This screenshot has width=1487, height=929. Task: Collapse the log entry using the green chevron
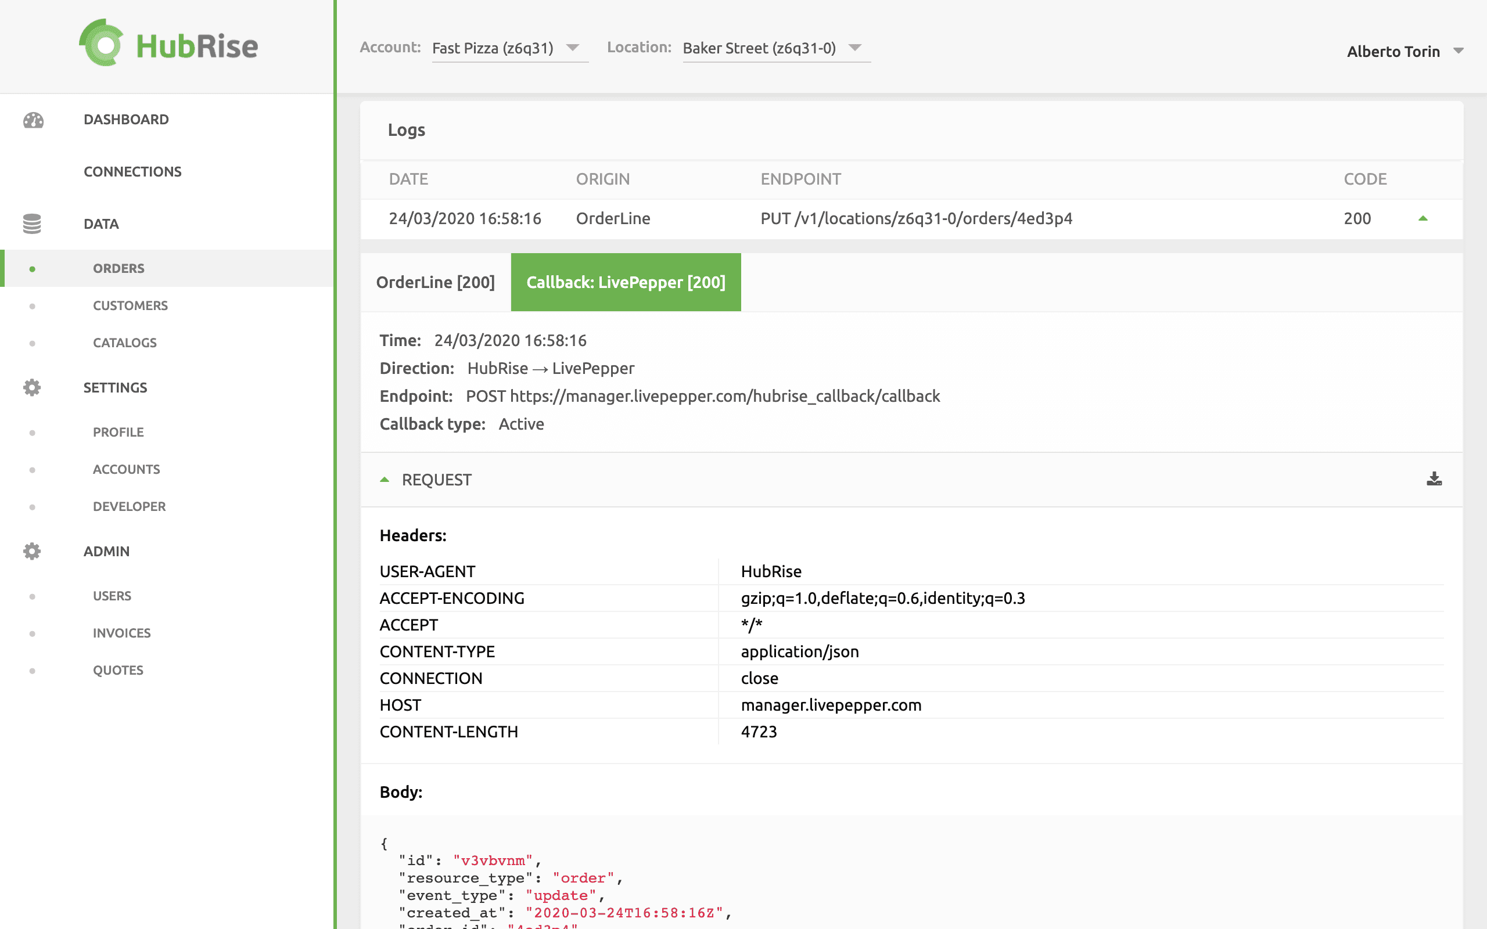1424,218
